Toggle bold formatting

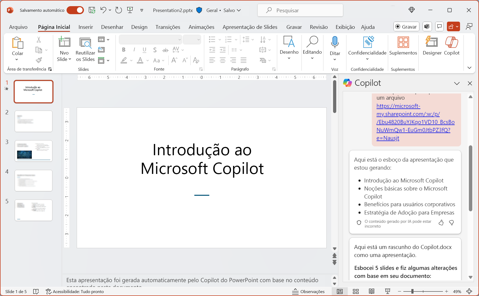(x=123, y=50)
